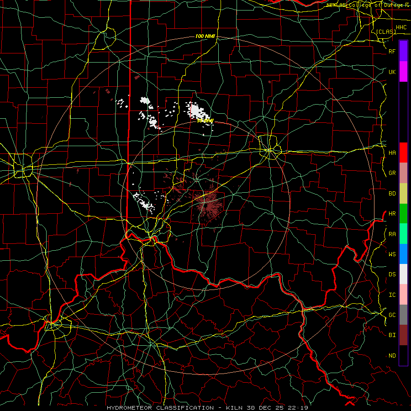The width and height of the screenshot is (411, 411).
Task: Click the ND legend label text
Action: 392,356
